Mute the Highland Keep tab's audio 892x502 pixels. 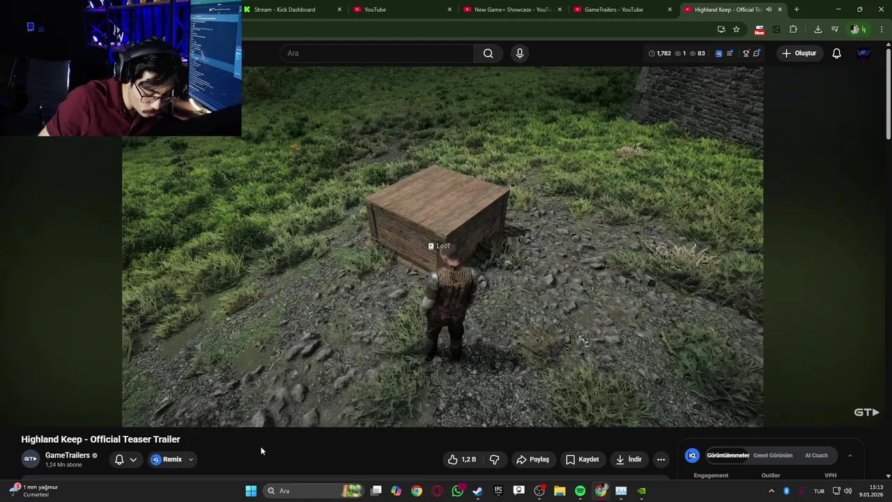769,9
